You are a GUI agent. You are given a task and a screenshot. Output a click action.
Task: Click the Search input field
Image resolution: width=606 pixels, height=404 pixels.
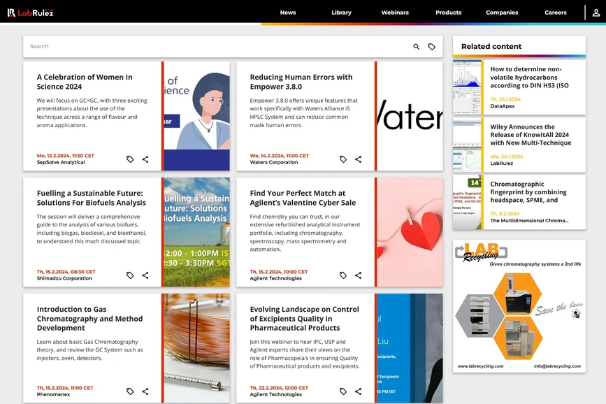point(217,46)
